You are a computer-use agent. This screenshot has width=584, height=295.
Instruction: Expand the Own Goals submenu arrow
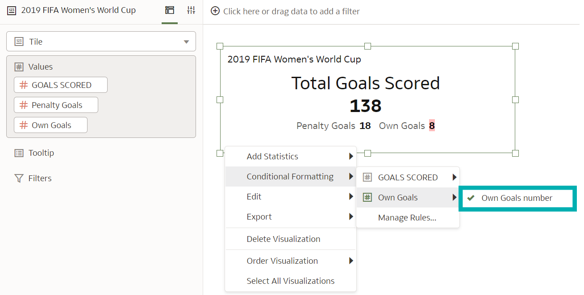(x=455, y=197)
